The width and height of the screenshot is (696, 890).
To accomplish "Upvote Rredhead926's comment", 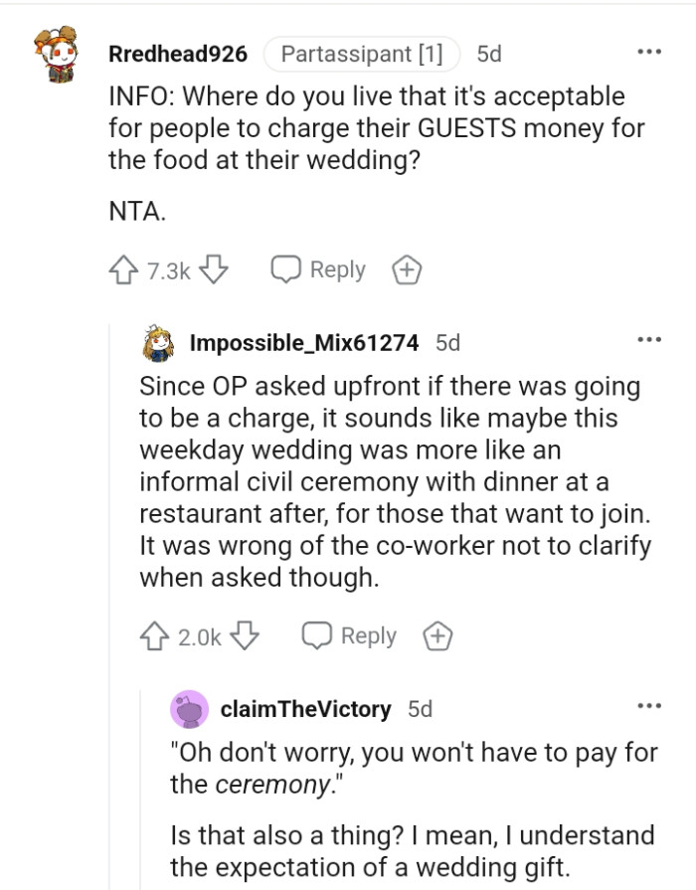I will [121, 269].
